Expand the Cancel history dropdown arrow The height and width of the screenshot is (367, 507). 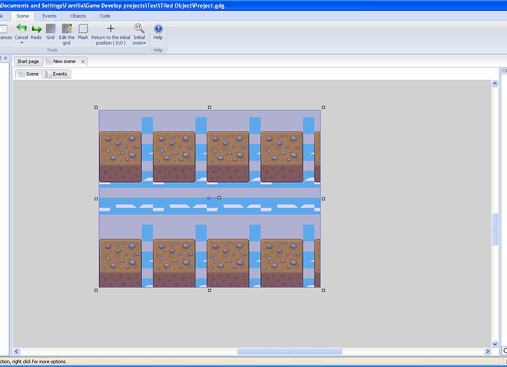tap(21, 43)
